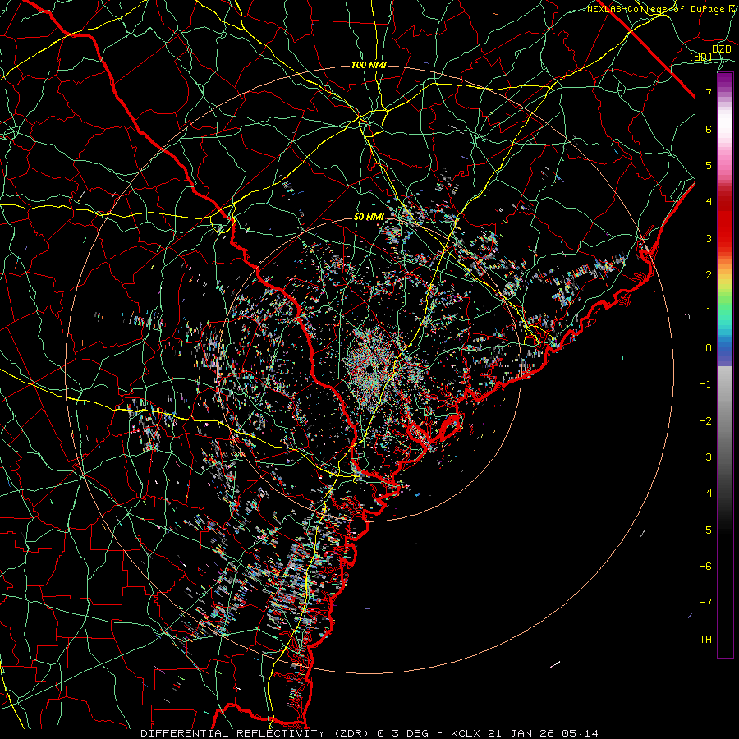Viewport: 739px width, 739px height.
Task: Click the DIFFERENTIAL REFLECTIVITY (ZDR) caption text
Action: coord(256,733)
